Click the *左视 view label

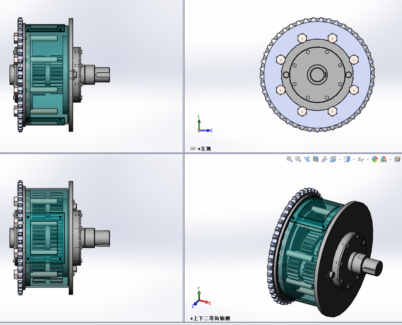pyautogui.click(x=204, y=149)
